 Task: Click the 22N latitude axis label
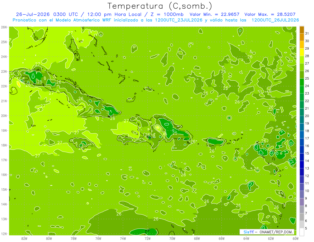coord(4,86)
